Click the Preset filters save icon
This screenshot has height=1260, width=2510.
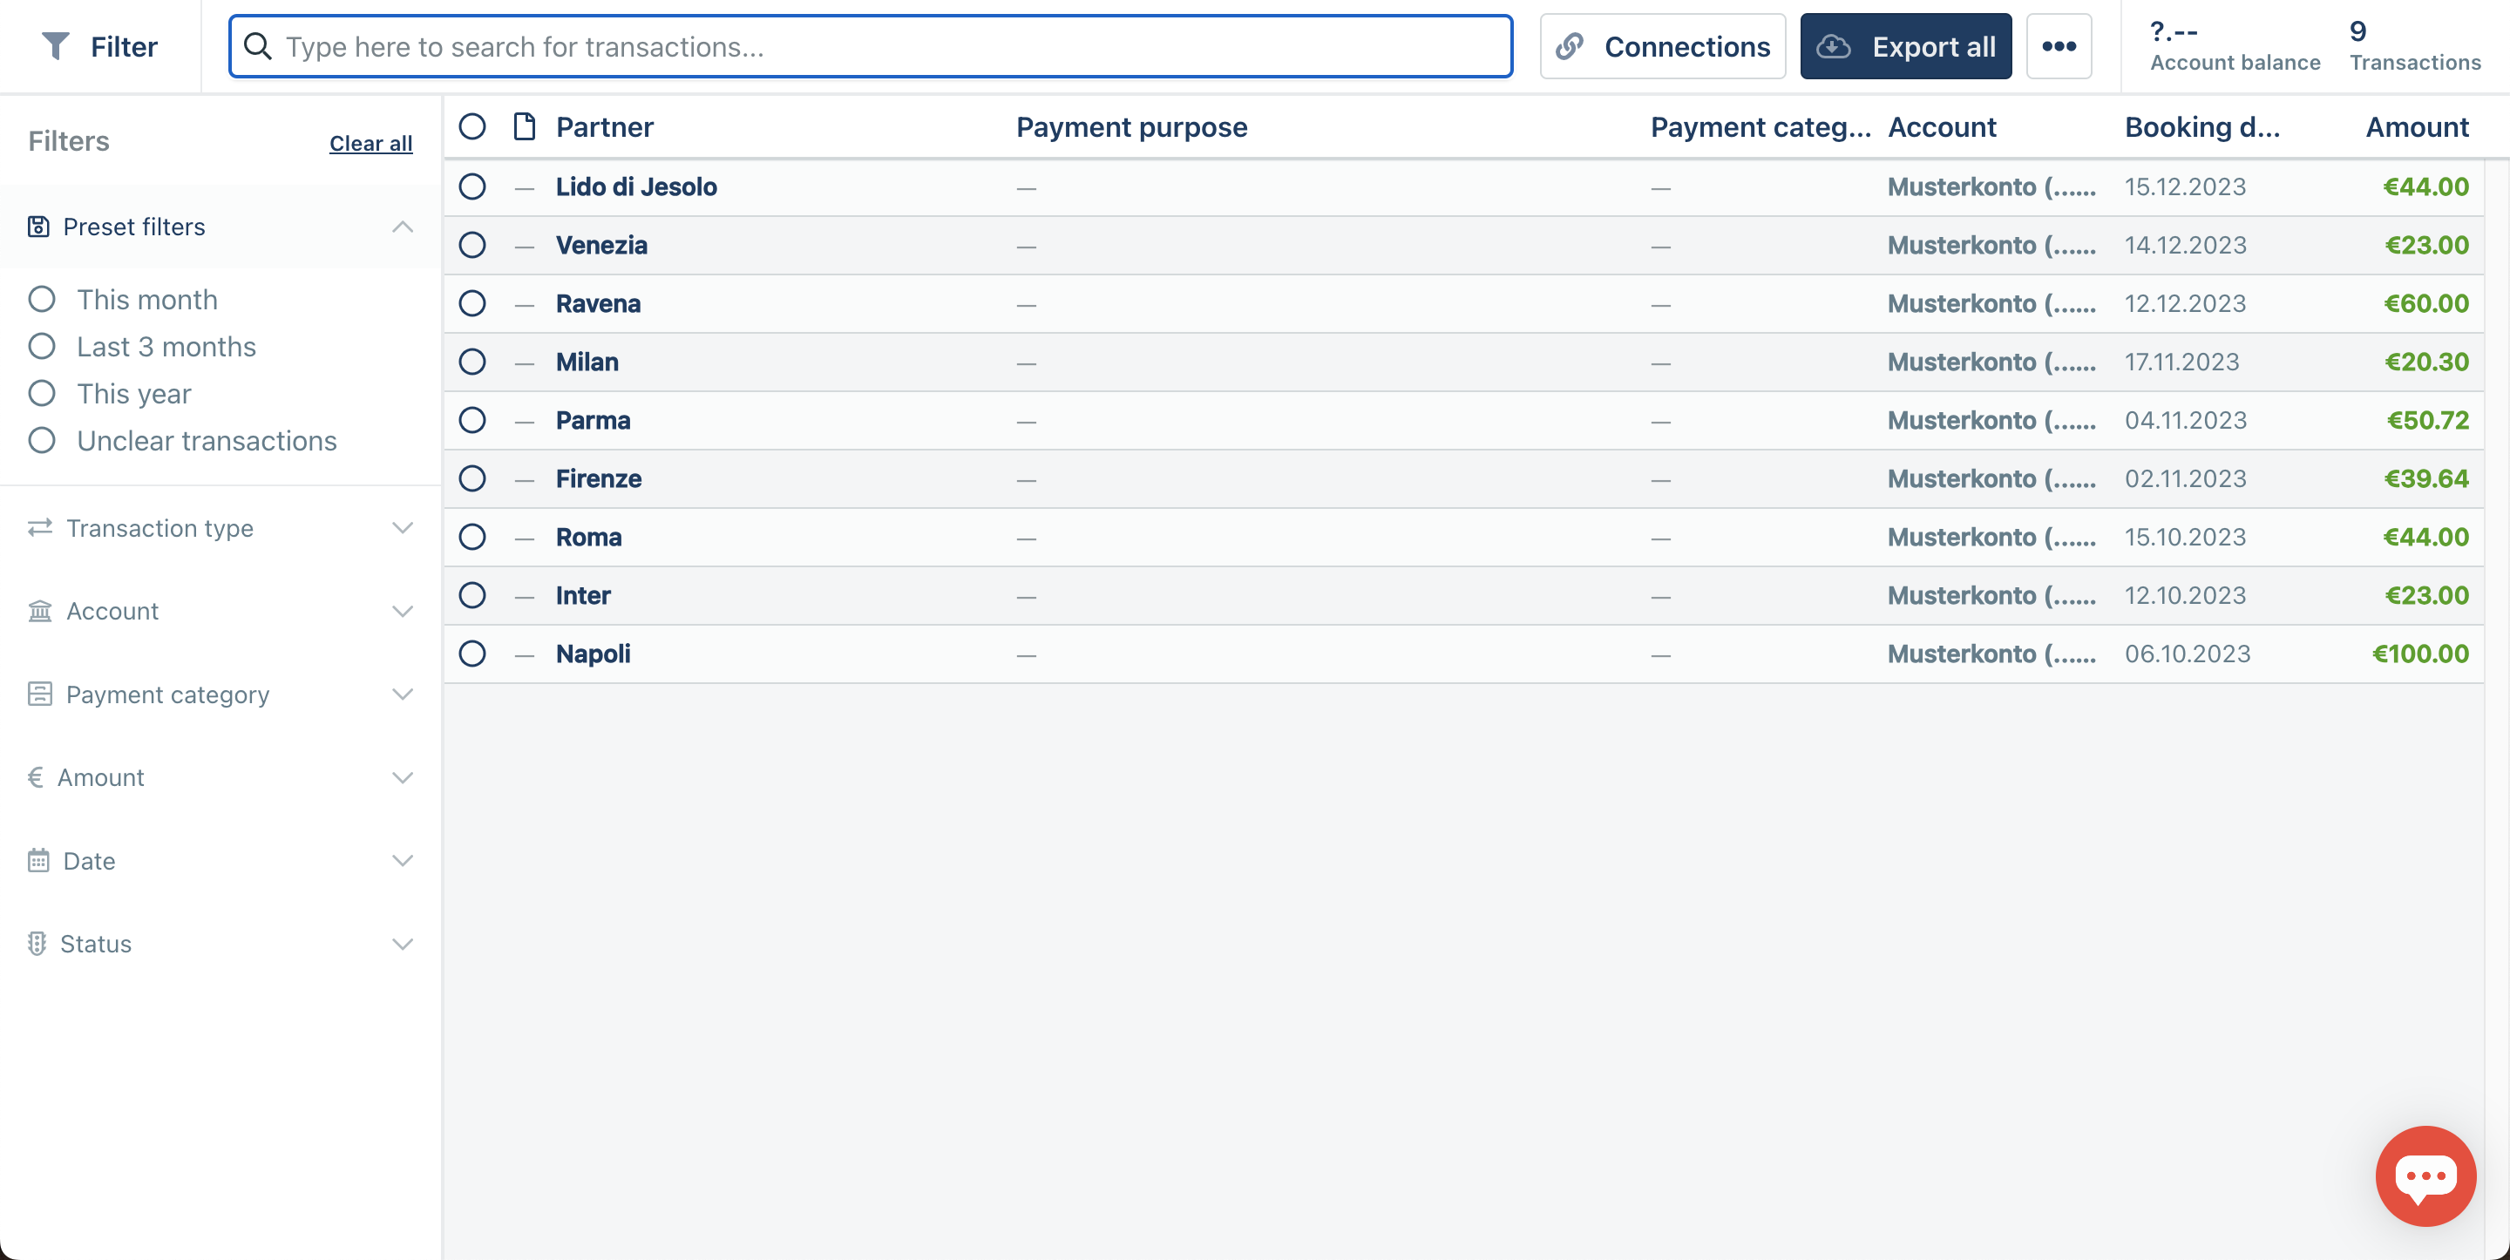pos(38,226)
